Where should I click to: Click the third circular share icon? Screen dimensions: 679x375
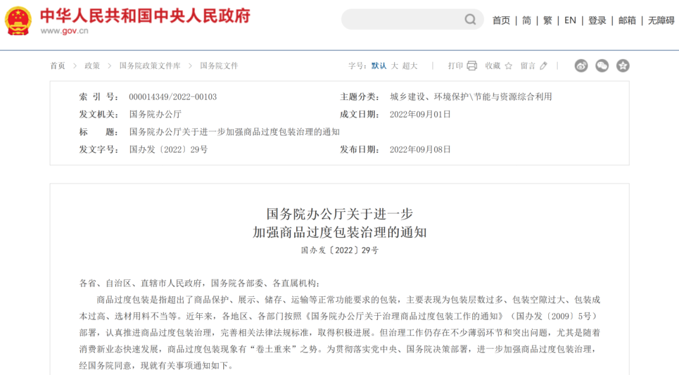(x=622, y=65)
